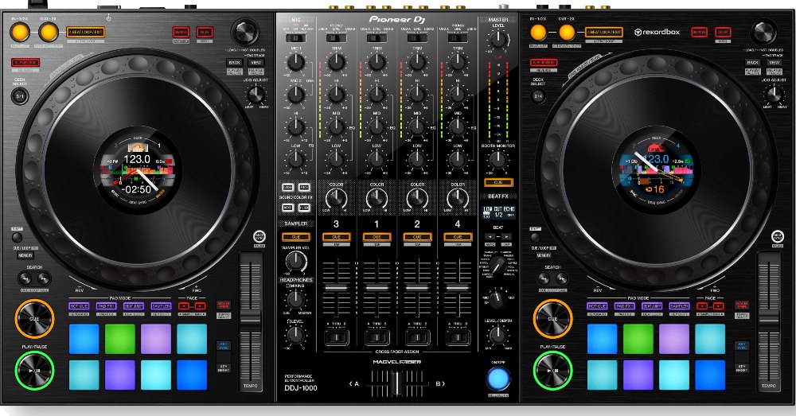Enable the Master CUE button
Viewport: 796px width, 416px height.
point(498,182)
